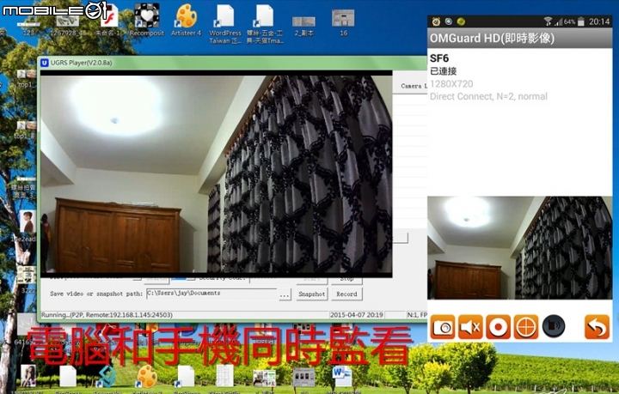Screen dimensions: 619x394
Task: Tap the '已連接' connection status text
Action: (x=444, y=71)
